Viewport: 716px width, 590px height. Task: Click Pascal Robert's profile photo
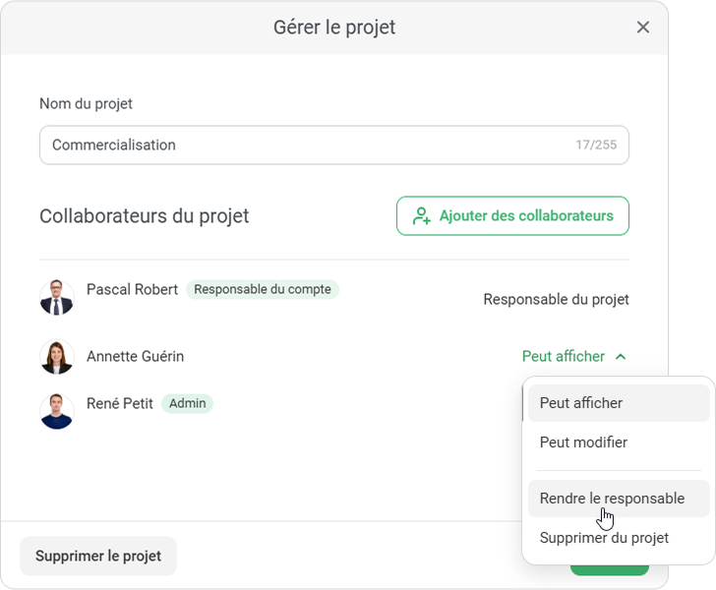57,297
